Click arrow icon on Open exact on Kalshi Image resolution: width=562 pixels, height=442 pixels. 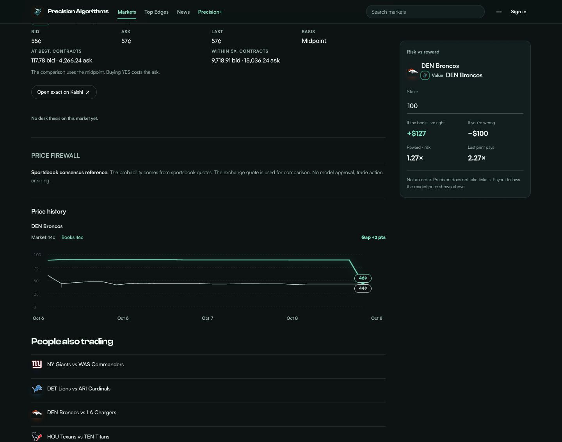click(x=87, y=92)
